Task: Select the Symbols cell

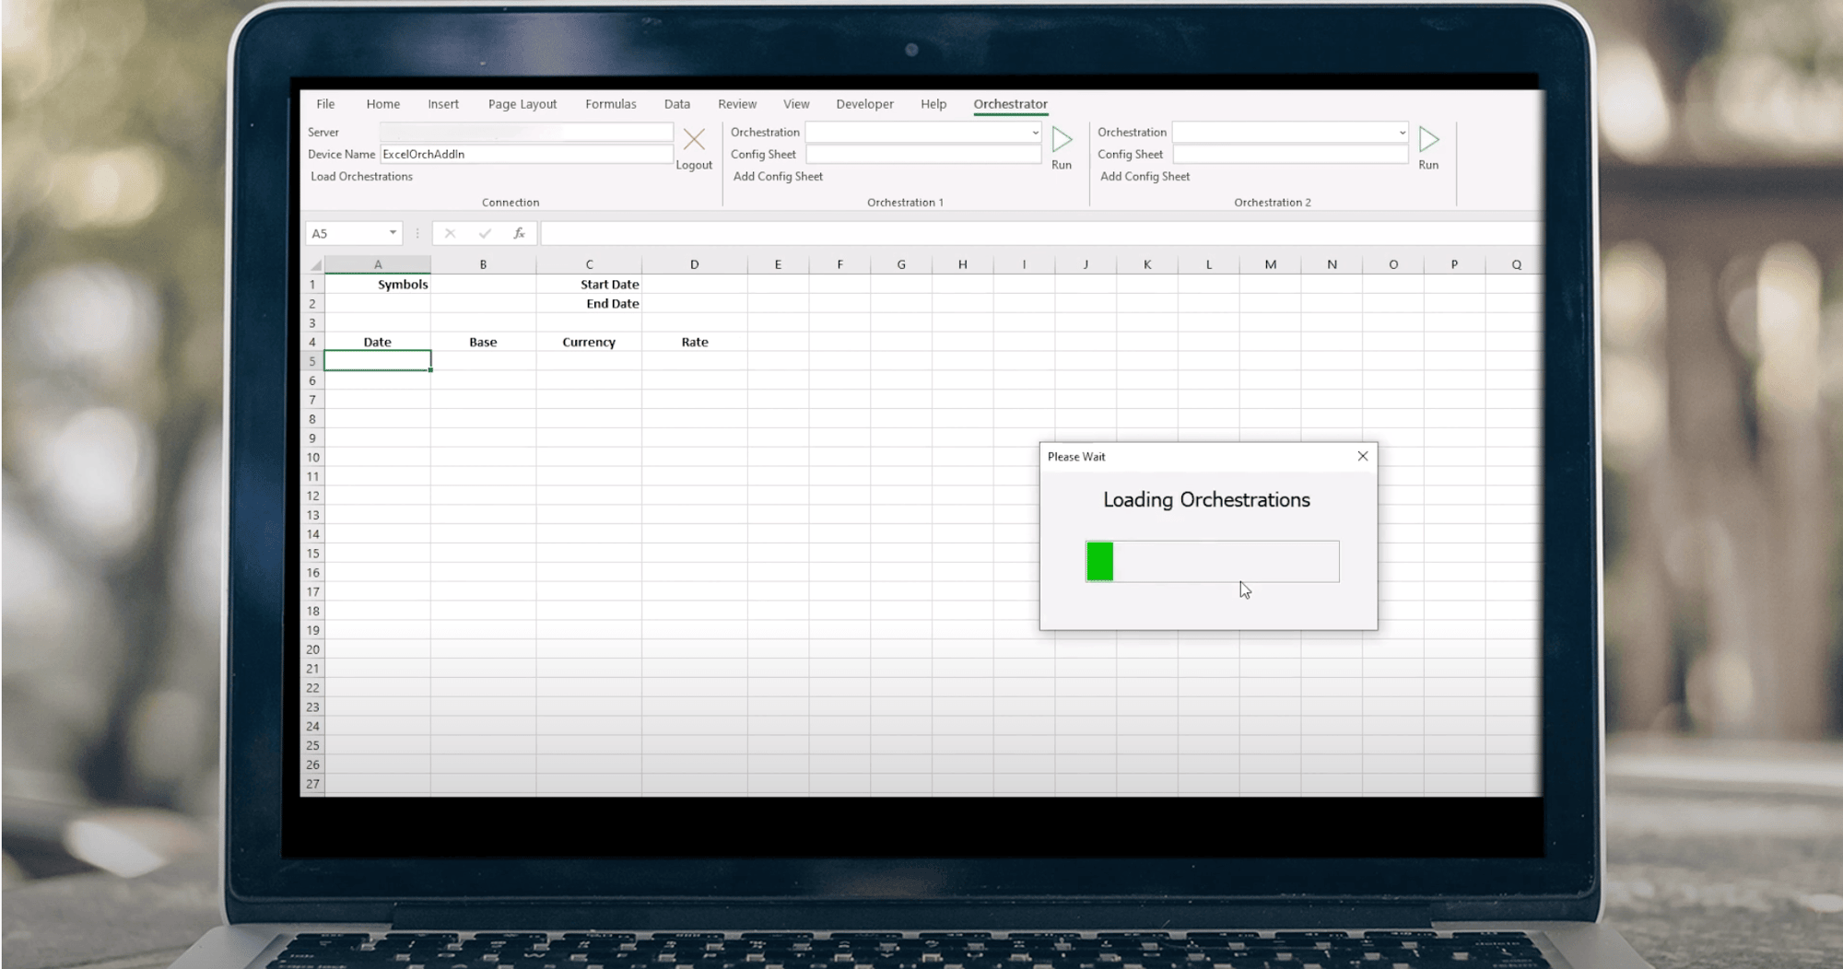Action: coord(377,284)
